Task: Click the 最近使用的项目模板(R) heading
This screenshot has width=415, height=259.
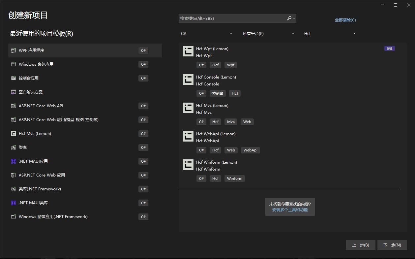Action: coord(42,34)
